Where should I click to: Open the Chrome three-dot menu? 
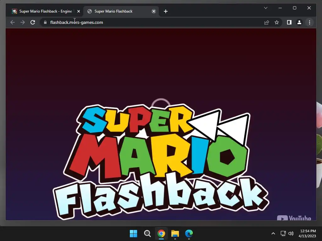309,22
